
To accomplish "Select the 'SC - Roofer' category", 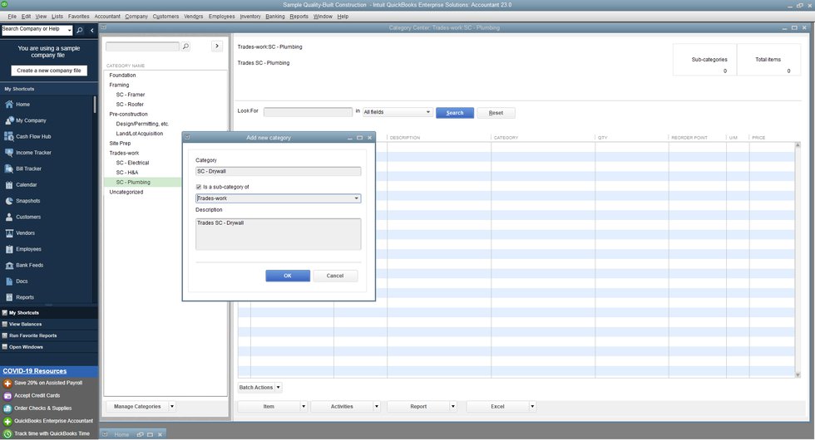I will pyautogui.click(x=130, y=105).
